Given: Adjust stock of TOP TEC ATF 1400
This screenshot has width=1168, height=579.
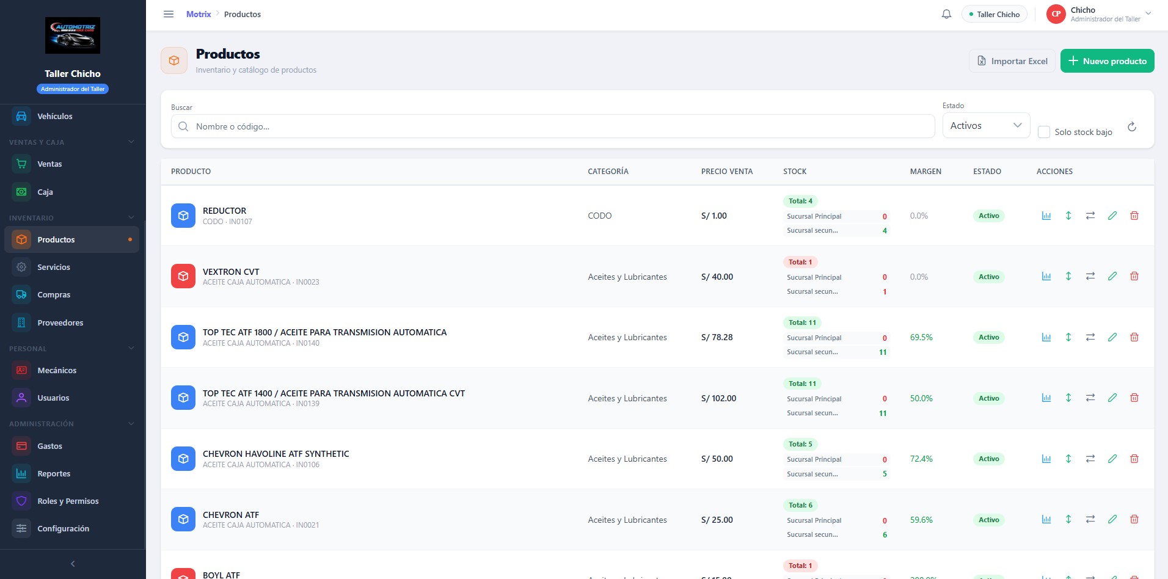Looking at the screenshot, I should point(1068,398).
